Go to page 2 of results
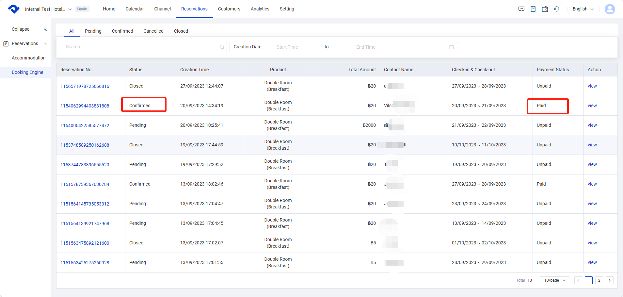Image resolution: width=623 pixels, height=297 pixels. pos(599,280)
